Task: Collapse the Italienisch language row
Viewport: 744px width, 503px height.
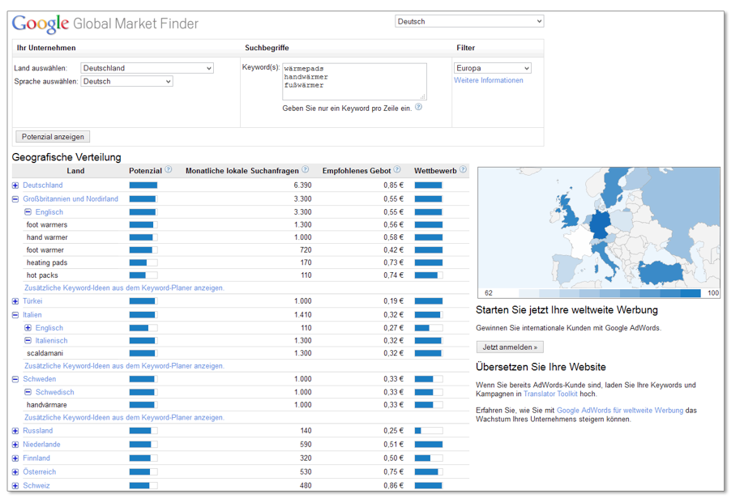Action: pos(28,340)
